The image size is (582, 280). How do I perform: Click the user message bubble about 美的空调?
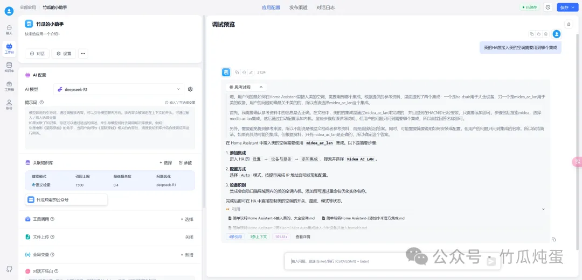pyautogui.click(x=521, y=48)
